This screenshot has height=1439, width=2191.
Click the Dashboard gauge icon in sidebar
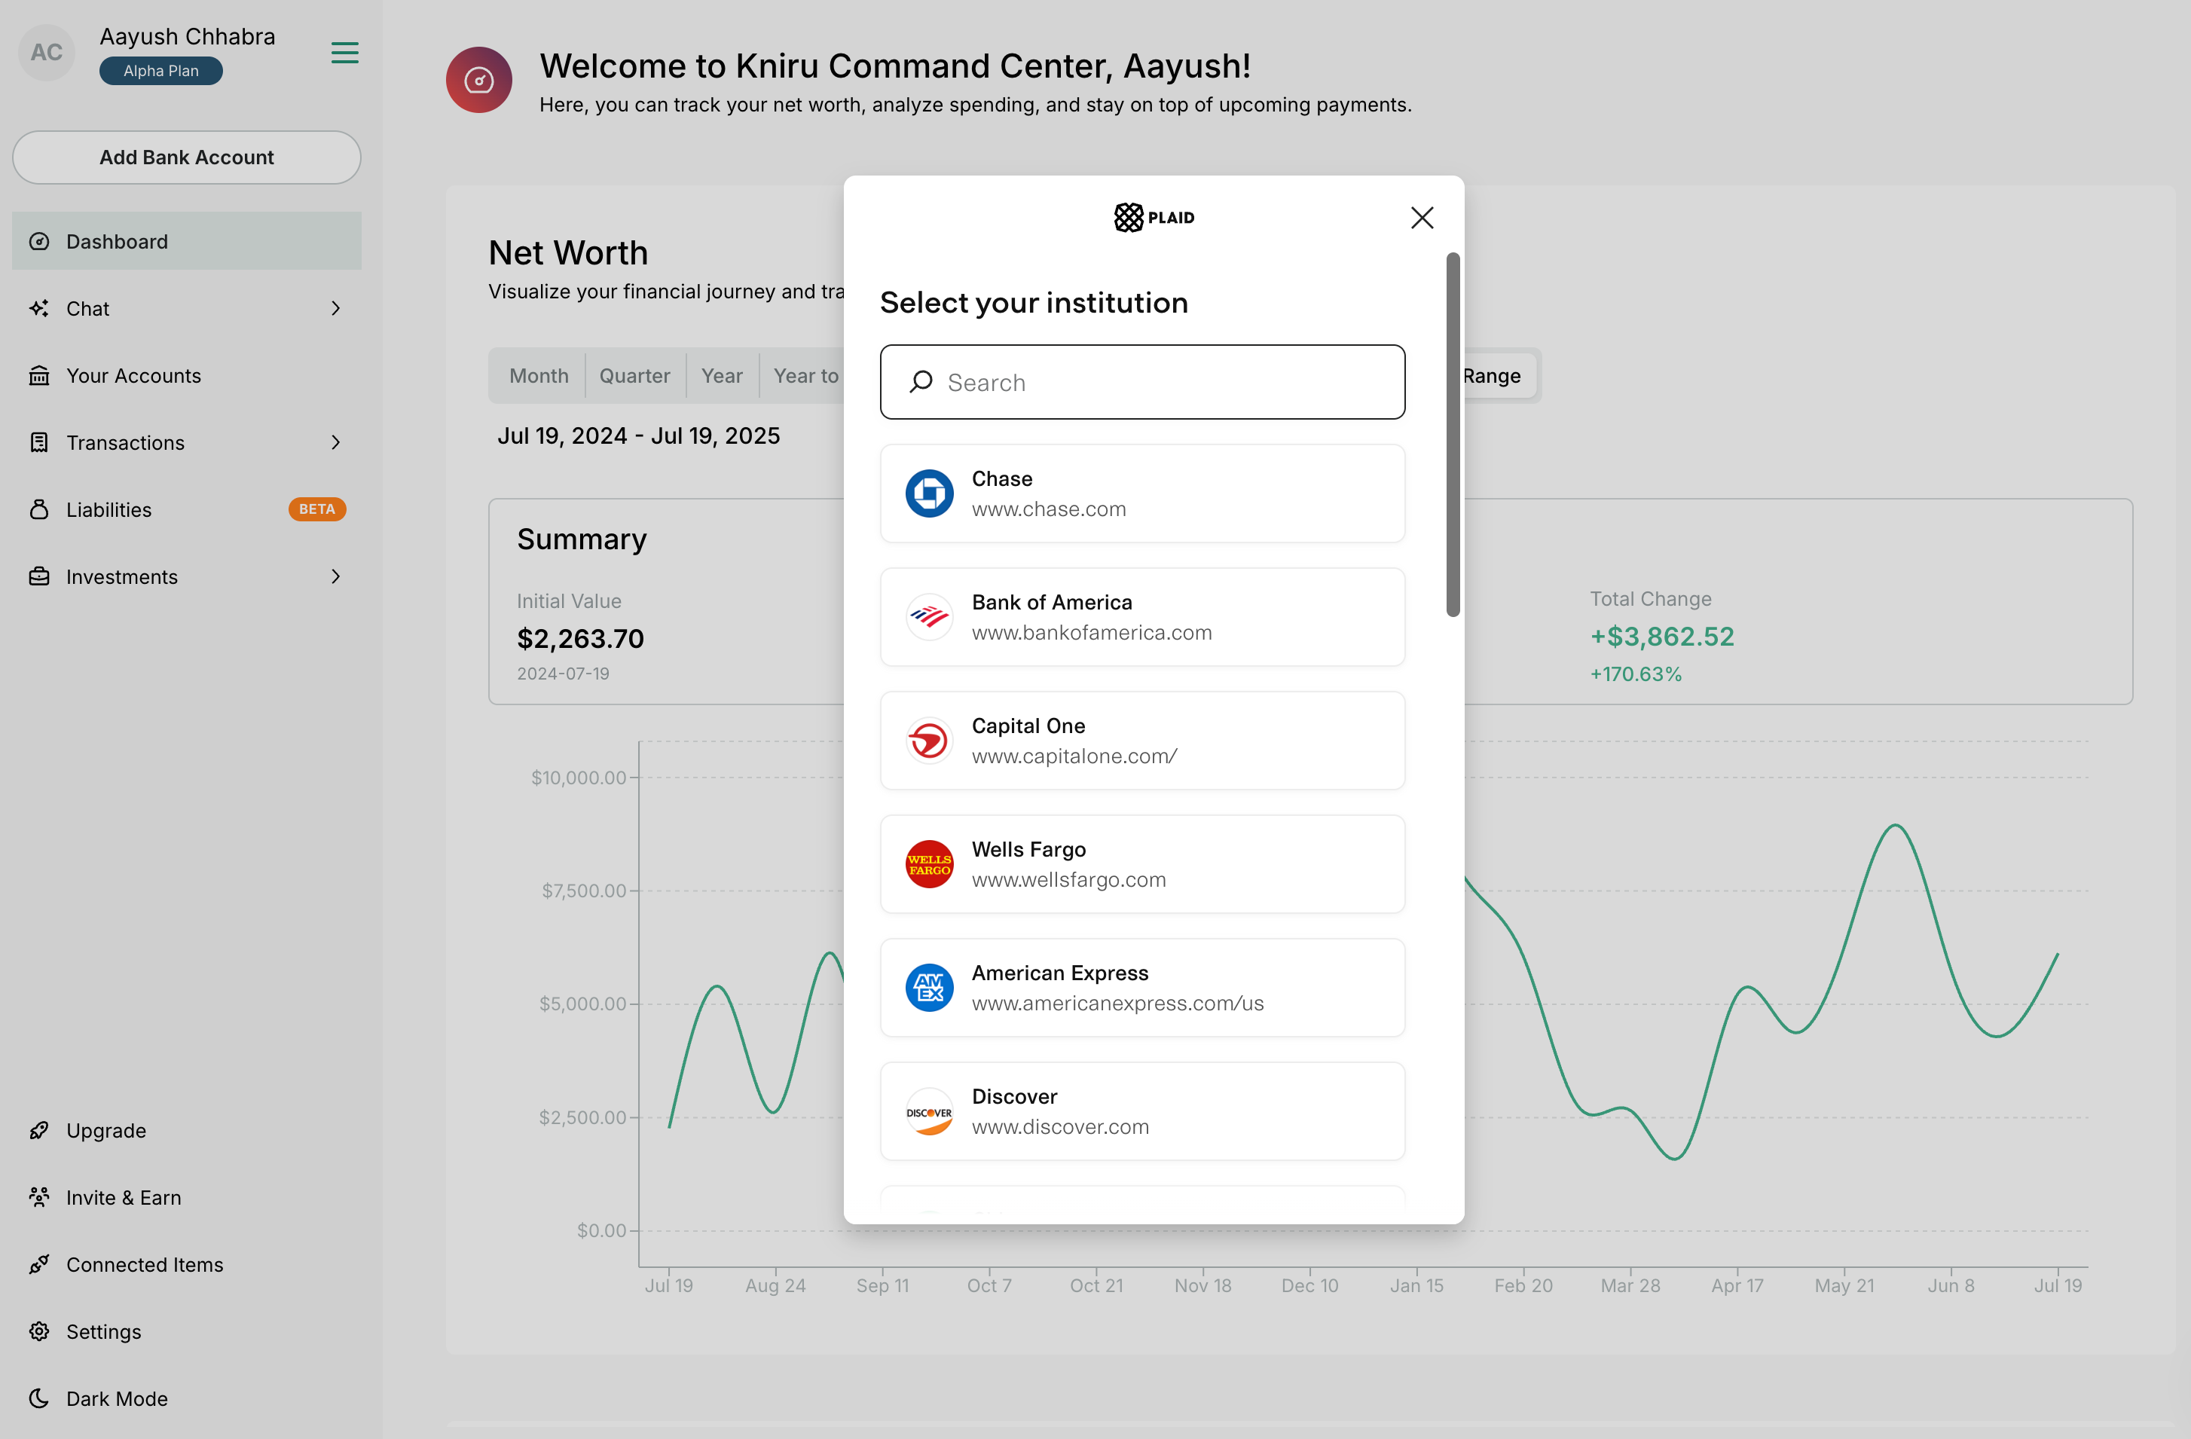[38, 241]
